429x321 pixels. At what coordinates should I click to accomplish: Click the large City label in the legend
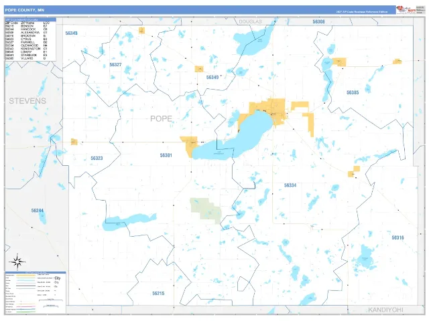58,278
